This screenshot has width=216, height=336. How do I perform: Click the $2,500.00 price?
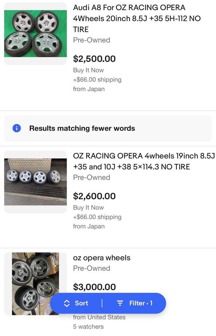(x=94, y=59)
